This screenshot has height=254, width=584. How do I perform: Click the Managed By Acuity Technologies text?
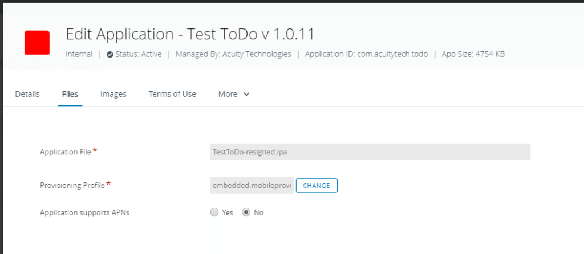pos(233,54)
